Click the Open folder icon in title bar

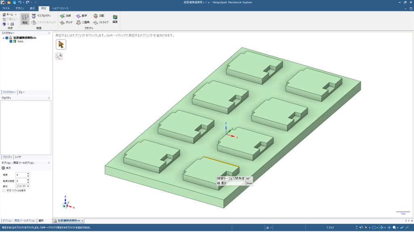9,2
